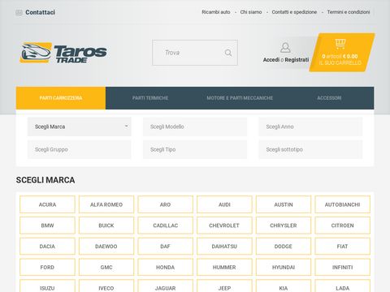Expand the Scegli sottotipo dropdown

click(310, 149)
